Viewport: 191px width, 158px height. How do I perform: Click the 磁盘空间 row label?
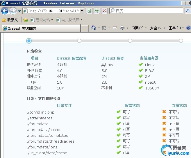tap(34, 88)
